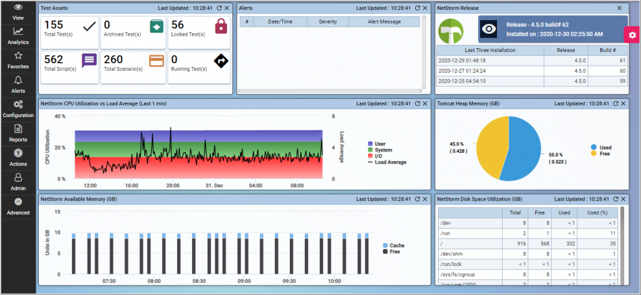Select installation row 2020-12-29 01:48:18
The height and width of the screenshot is (295, 641).
coord(532,61)
